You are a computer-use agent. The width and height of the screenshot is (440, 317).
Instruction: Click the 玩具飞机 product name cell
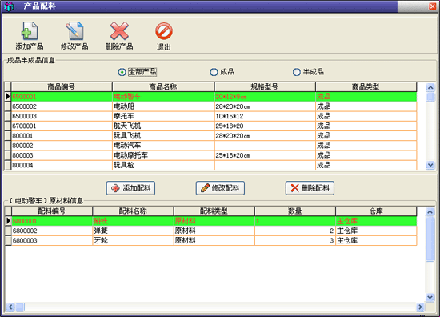163,136
